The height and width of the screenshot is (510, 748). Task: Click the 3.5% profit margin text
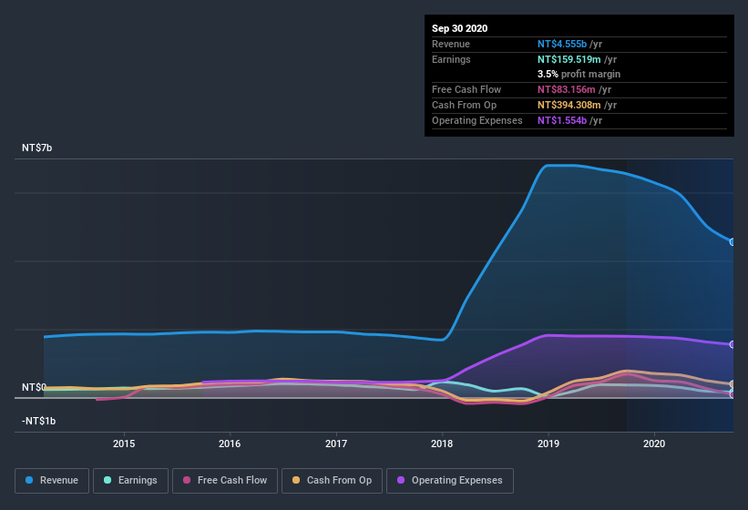[579, 74]
